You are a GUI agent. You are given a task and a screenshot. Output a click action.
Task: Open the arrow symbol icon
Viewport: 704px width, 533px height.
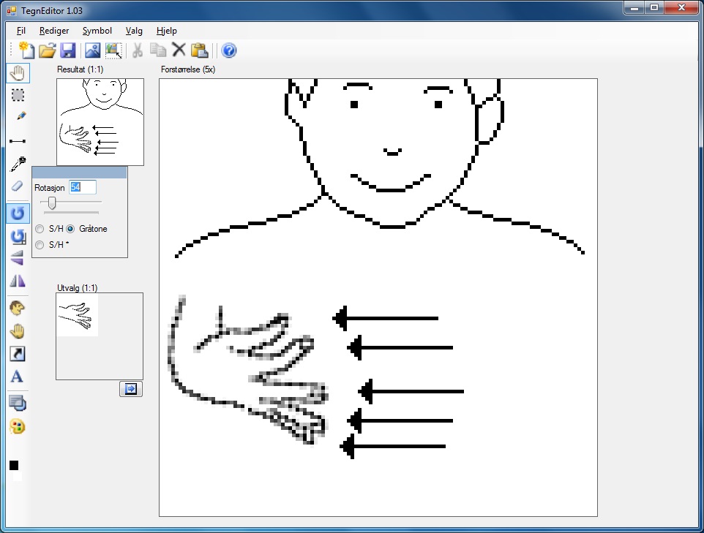pos(18,354)
